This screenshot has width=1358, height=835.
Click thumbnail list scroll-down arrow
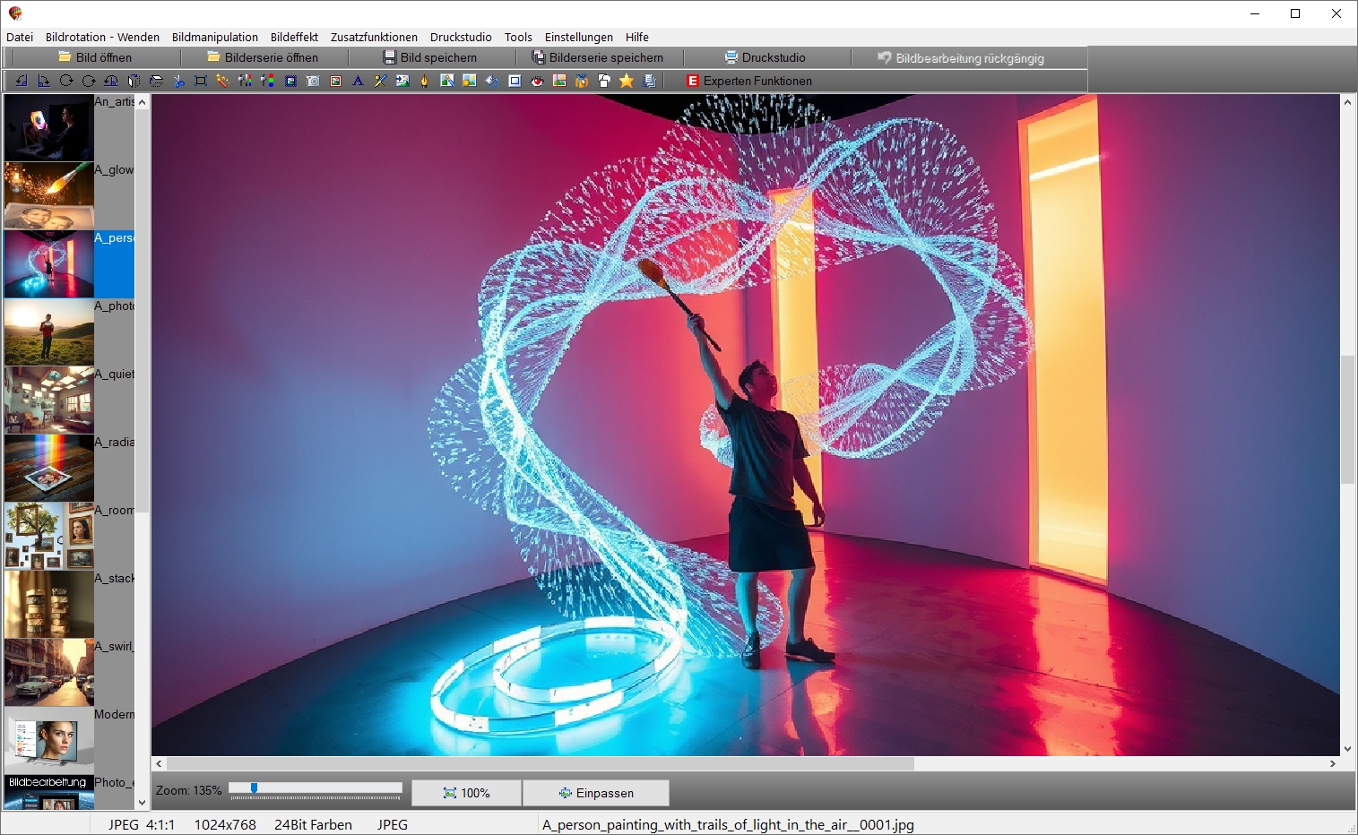point(142,803)
